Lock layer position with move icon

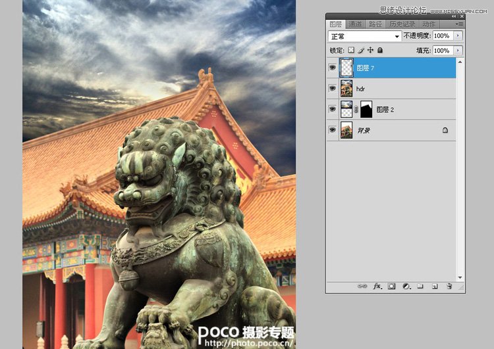click(x=370, y=50)
